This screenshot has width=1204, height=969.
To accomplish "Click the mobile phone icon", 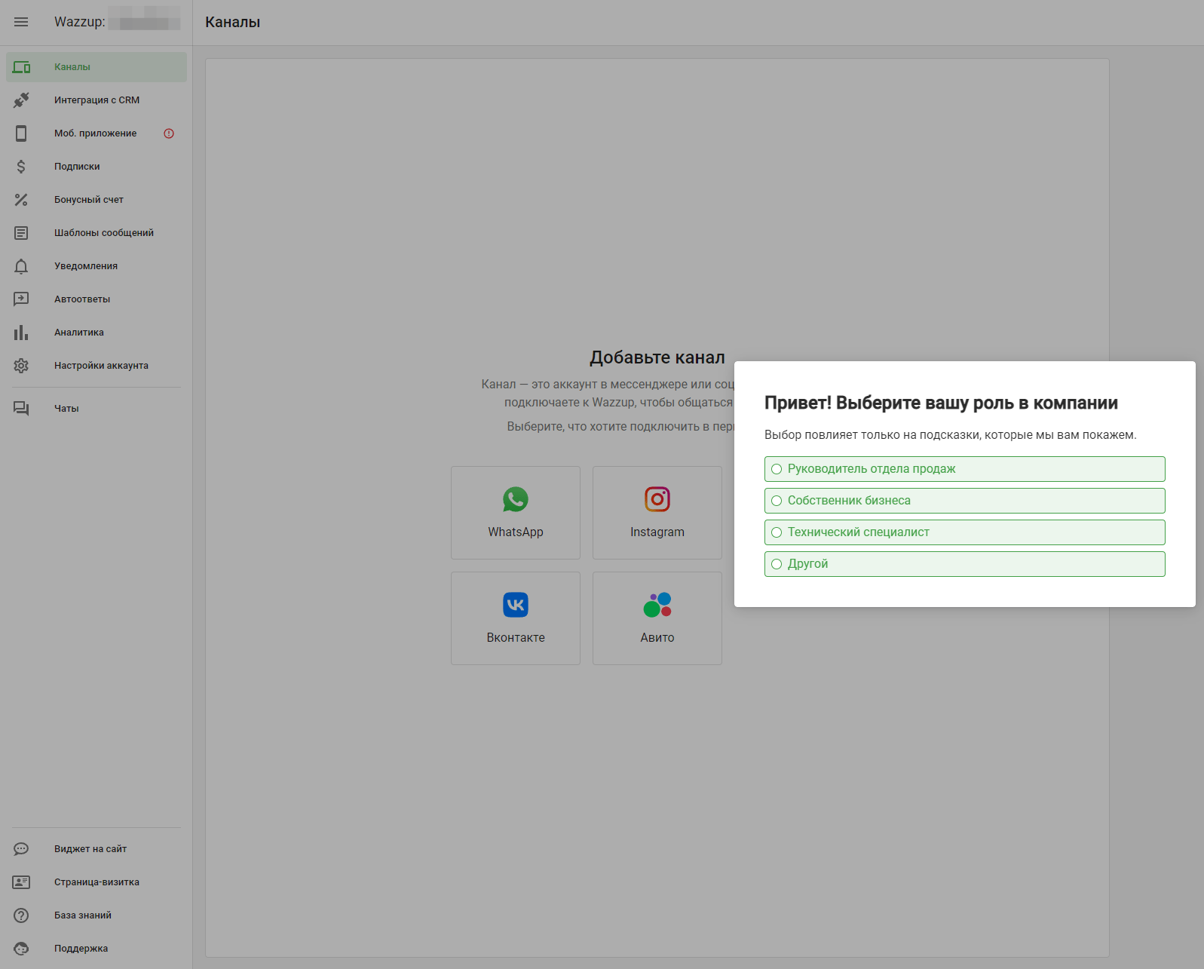I will coord(21,133).
